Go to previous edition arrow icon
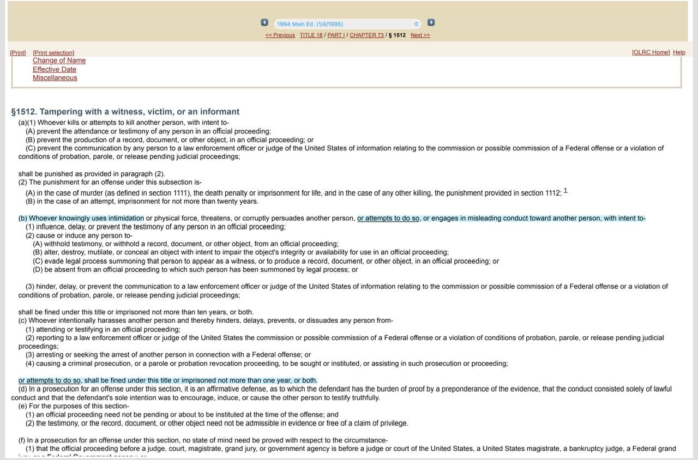The width and height of the screenshot is (698, 460). coord(264,22)
